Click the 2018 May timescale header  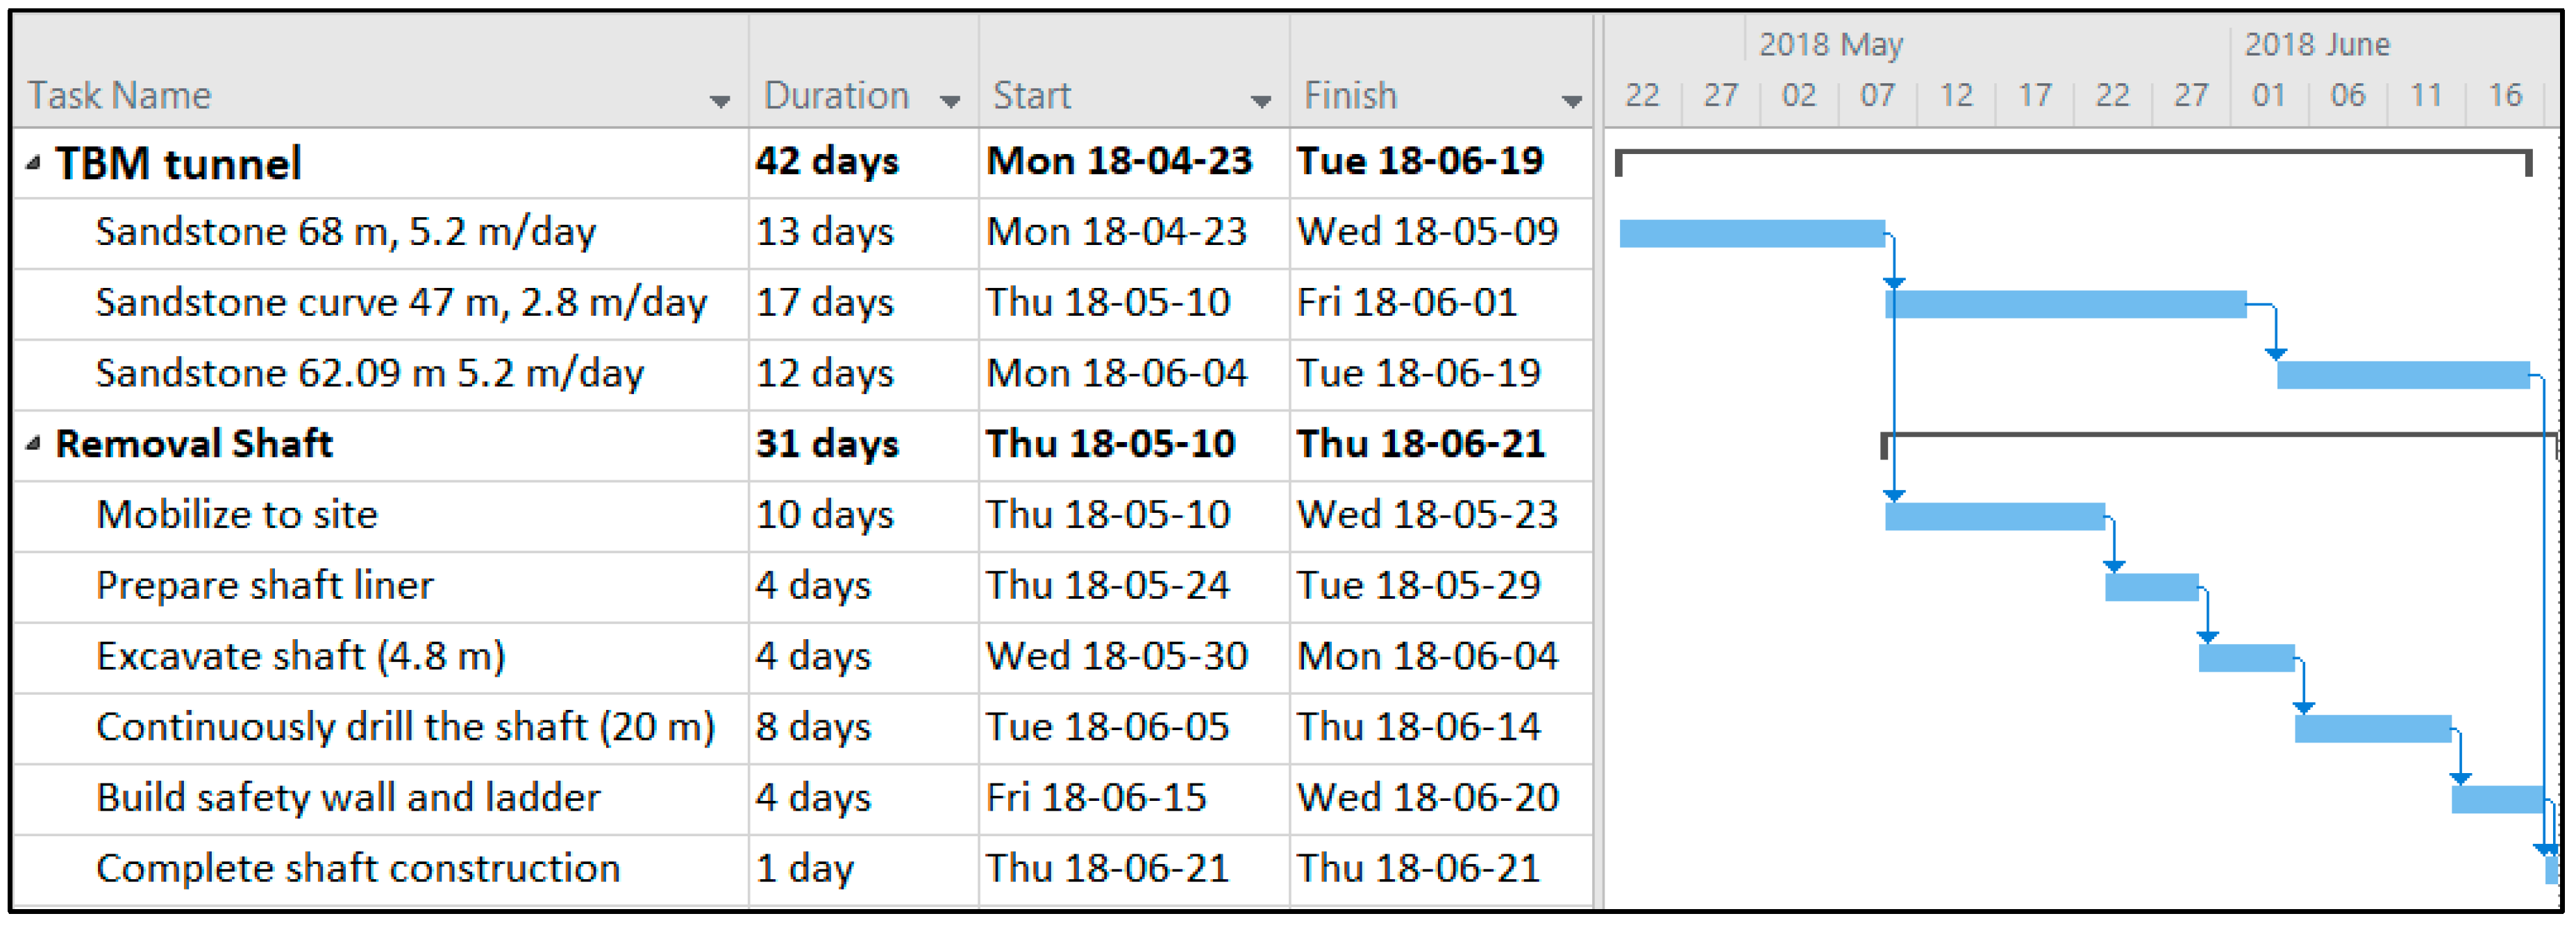pos(1831,44)
